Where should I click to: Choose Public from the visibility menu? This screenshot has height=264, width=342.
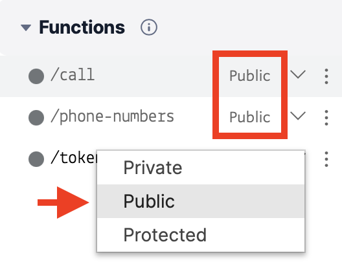(201, 201)
